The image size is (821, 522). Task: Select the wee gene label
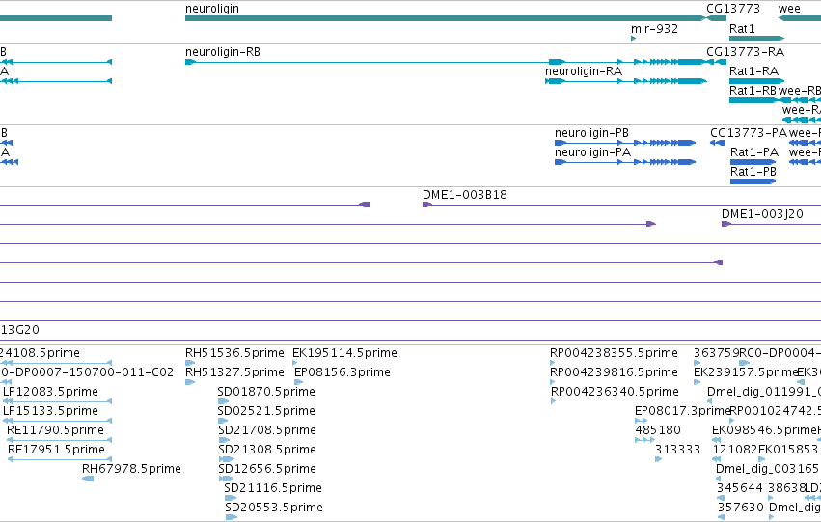point(789,9)
